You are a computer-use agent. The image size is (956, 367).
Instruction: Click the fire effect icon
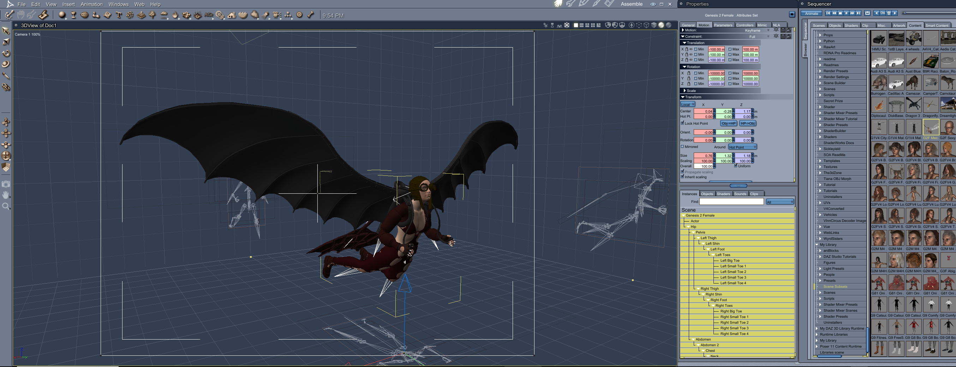175,15
